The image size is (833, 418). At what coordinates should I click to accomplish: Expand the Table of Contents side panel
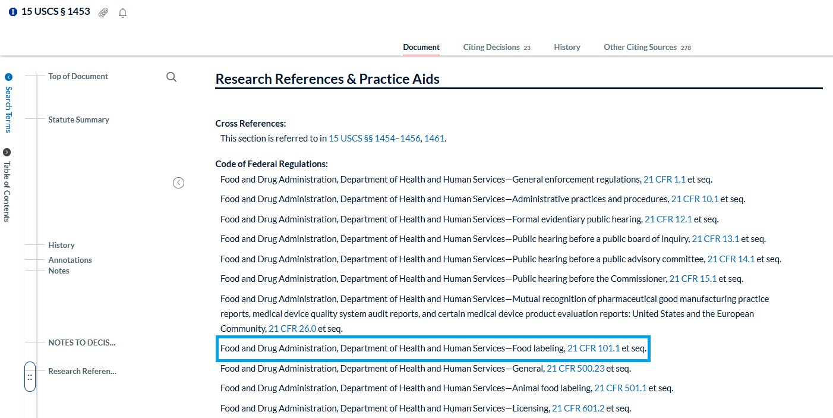click(x=8, y=152)
